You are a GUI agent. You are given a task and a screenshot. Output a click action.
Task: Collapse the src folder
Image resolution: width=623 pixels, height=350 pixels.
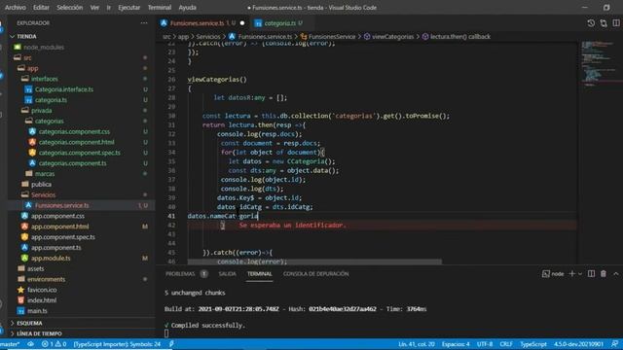tap(27, 57)
